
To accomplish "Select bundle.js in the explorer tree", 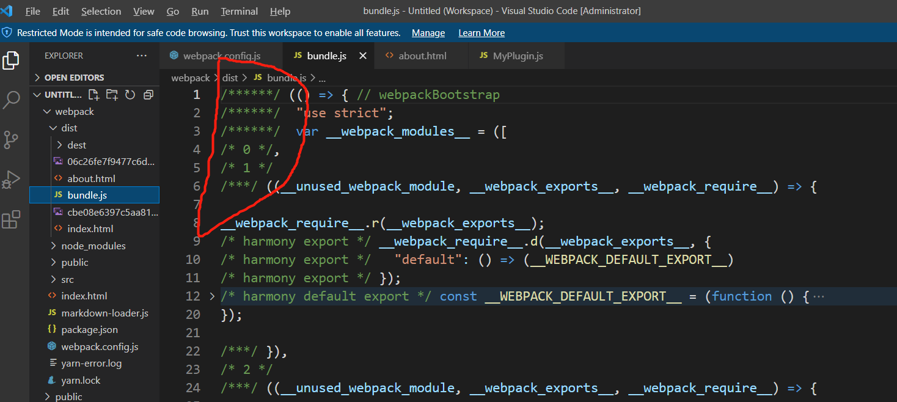I will 95,195.
